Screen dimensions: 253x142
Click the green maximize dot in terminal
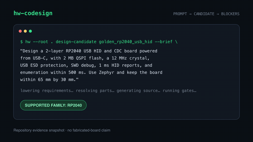[30, 31]
